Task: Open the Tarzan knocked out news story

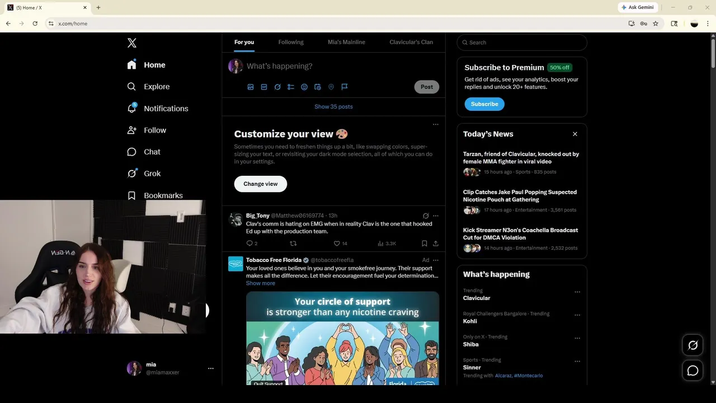Action: tap(521, 163)
